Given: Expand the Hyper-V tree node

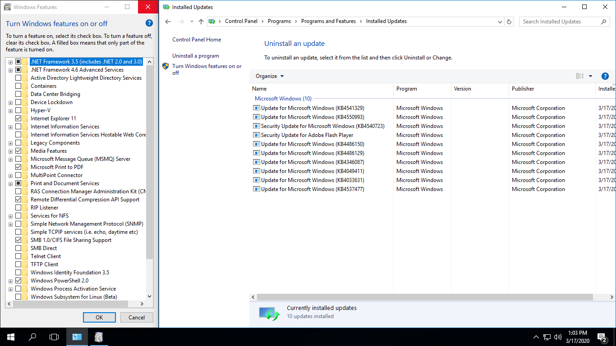Looking at the screenshot, I should pos(10,110).
